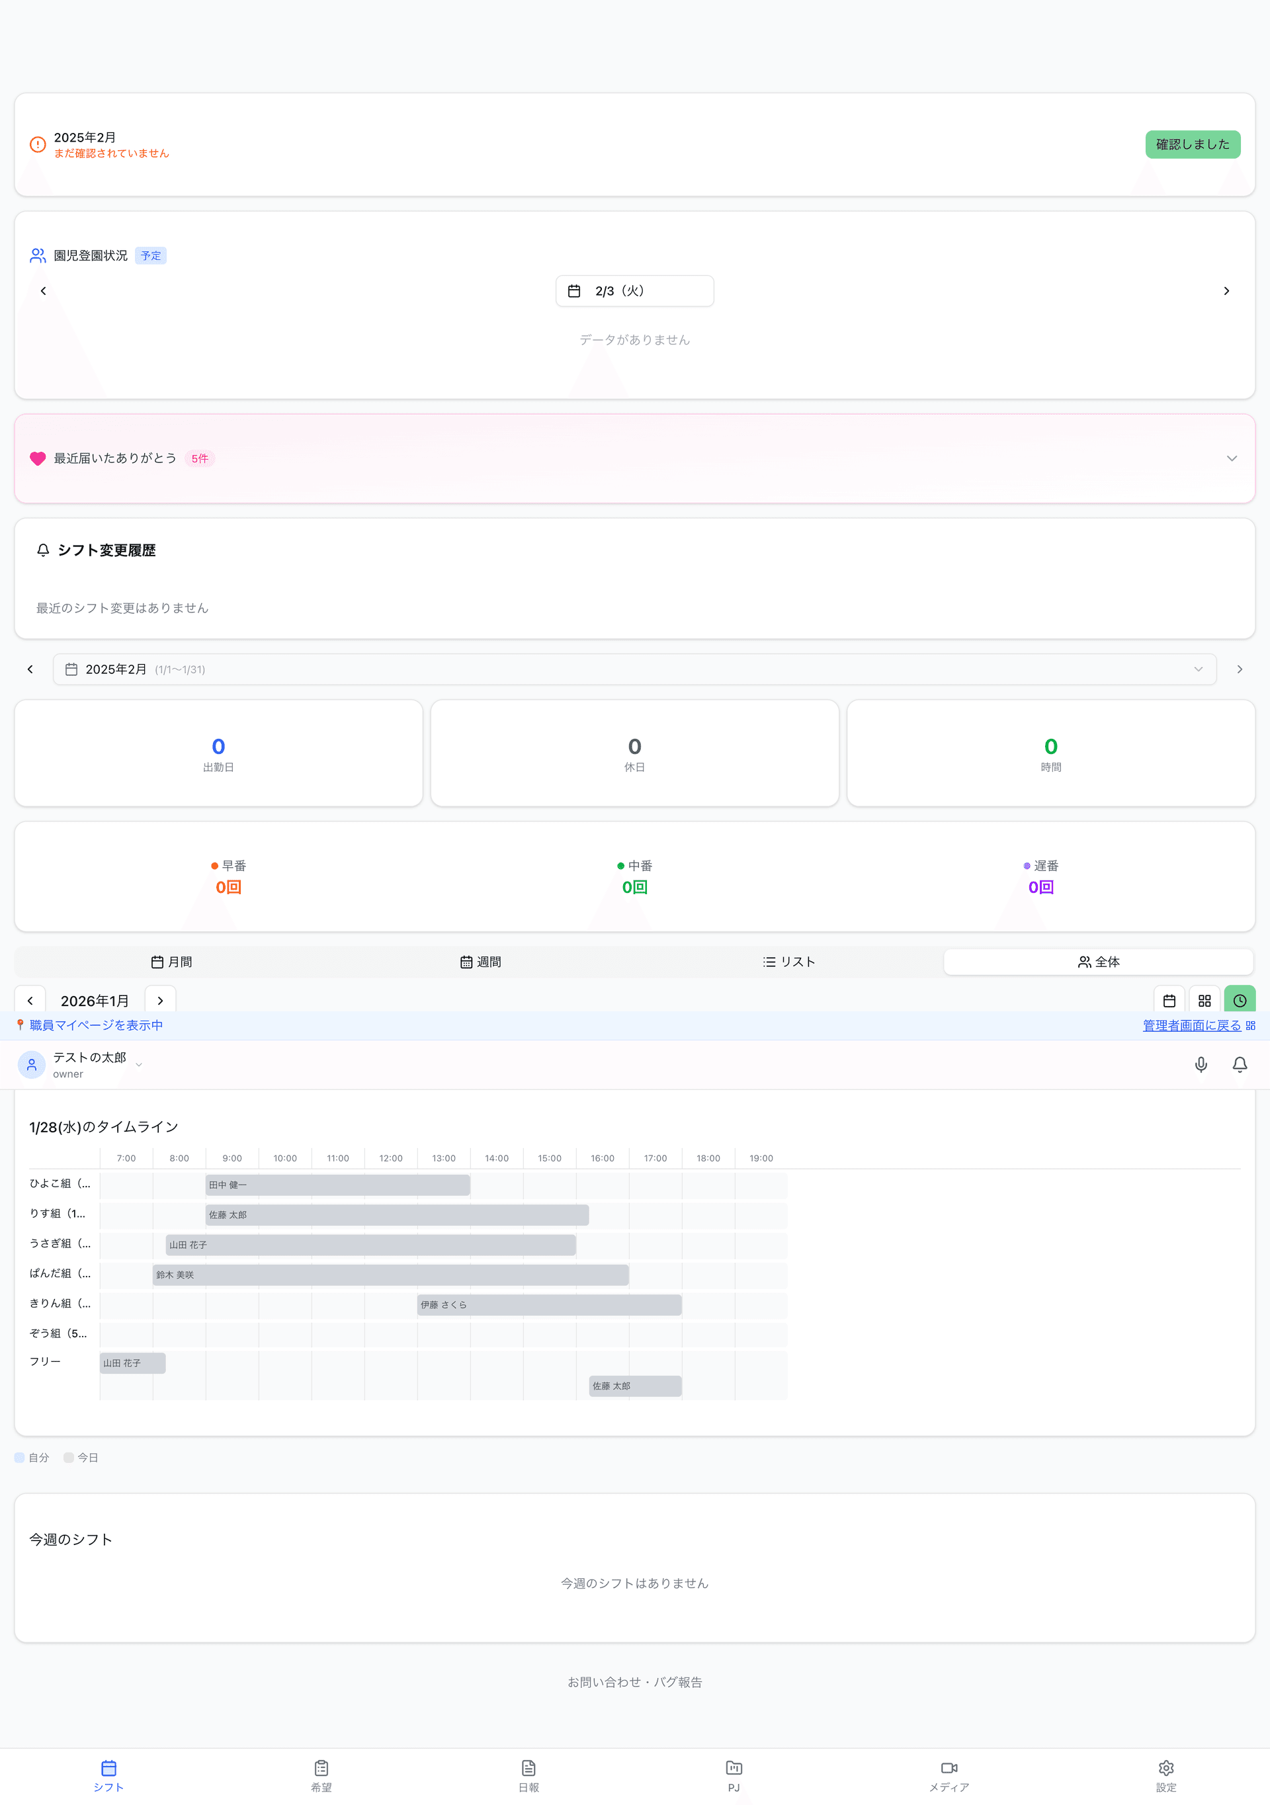Switch to timeline clock view icon
Image resolution: width=1270 pixels, height=1805 pixels.
tap(1240, 1001)
